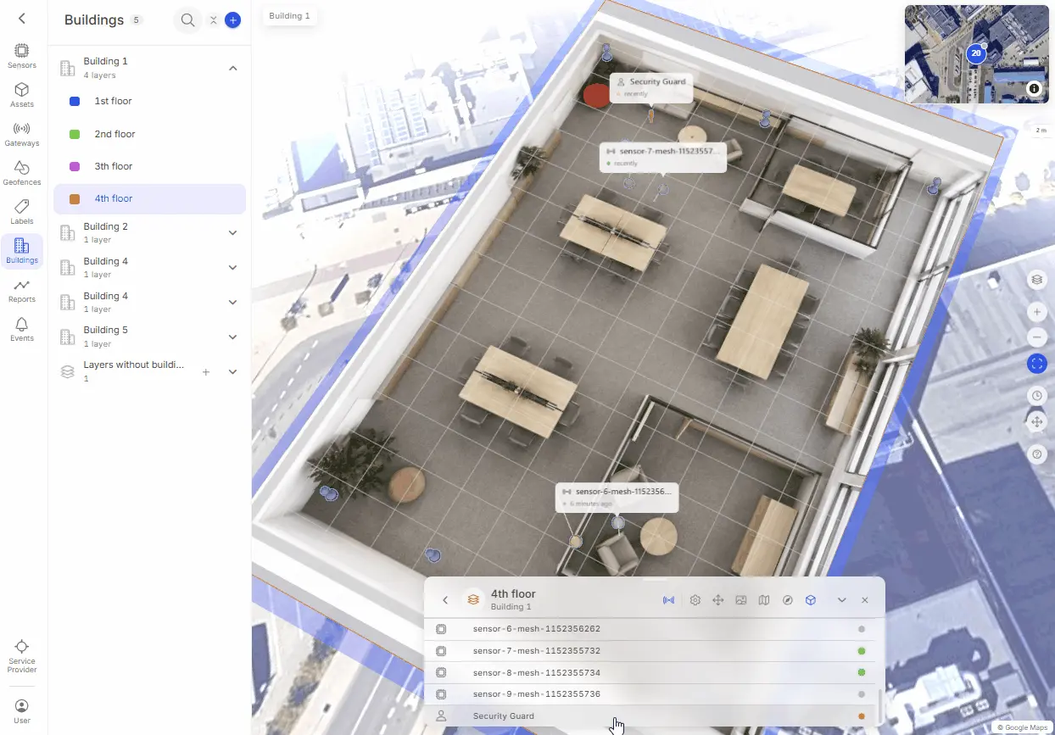
Task: Expand the second Building 4 group
Action: tap(233, 303)
